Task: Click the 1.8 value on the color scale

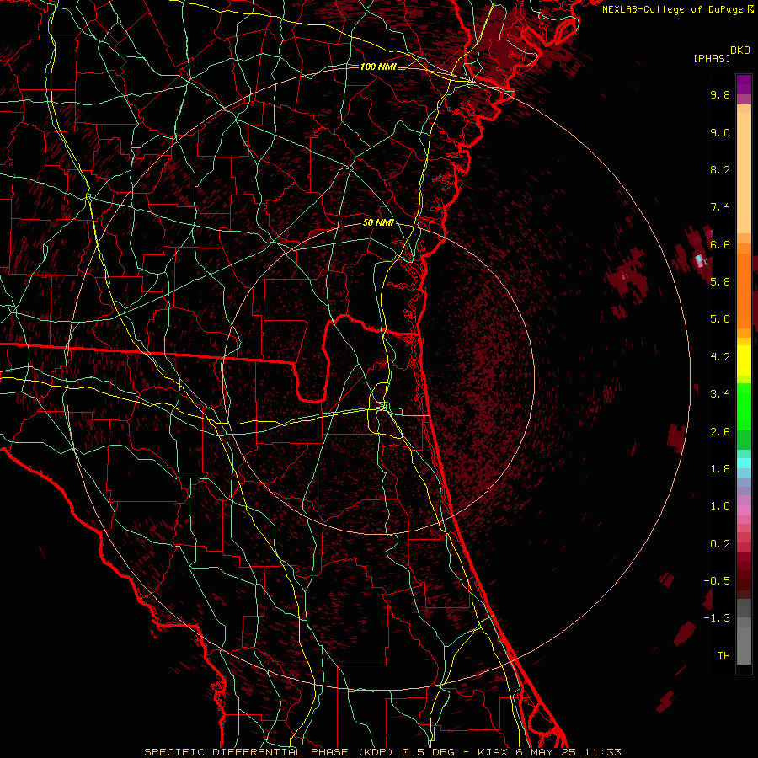Action: (x=720, y=469)
